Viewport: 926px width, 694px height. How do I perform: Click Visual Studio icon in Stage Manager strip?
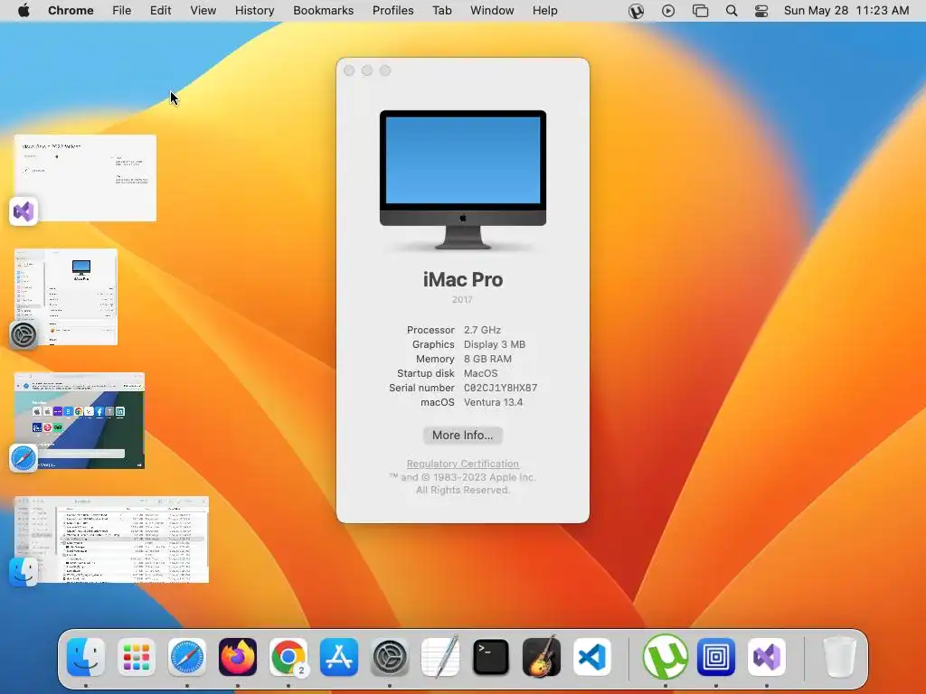[x=24, y=211]
